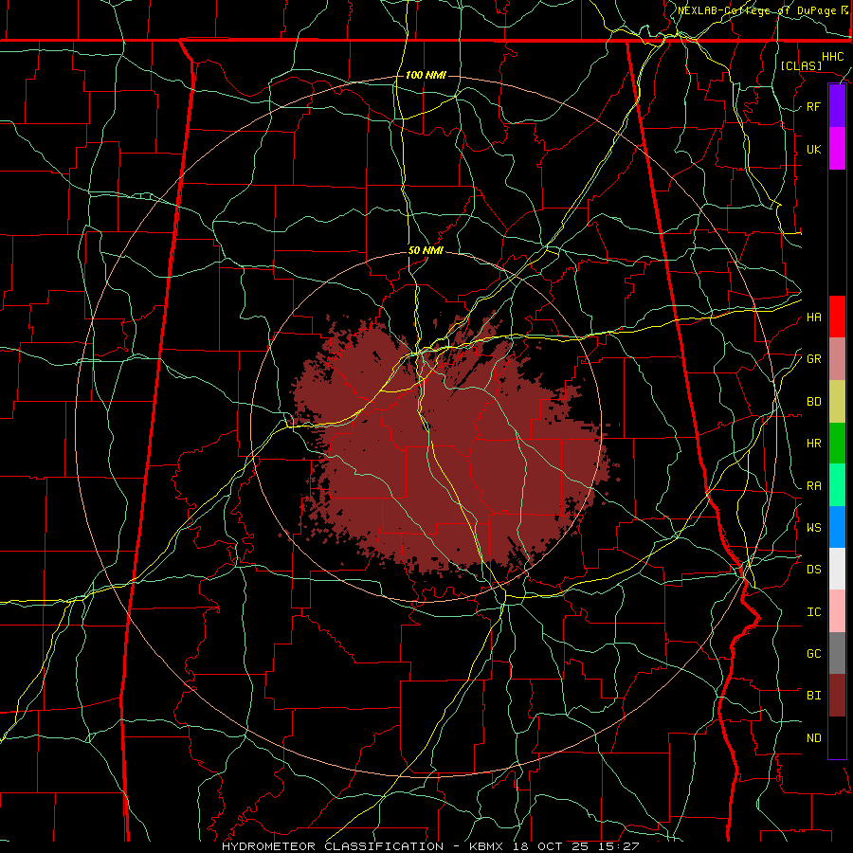Click the UK legend label

point(813,150)
